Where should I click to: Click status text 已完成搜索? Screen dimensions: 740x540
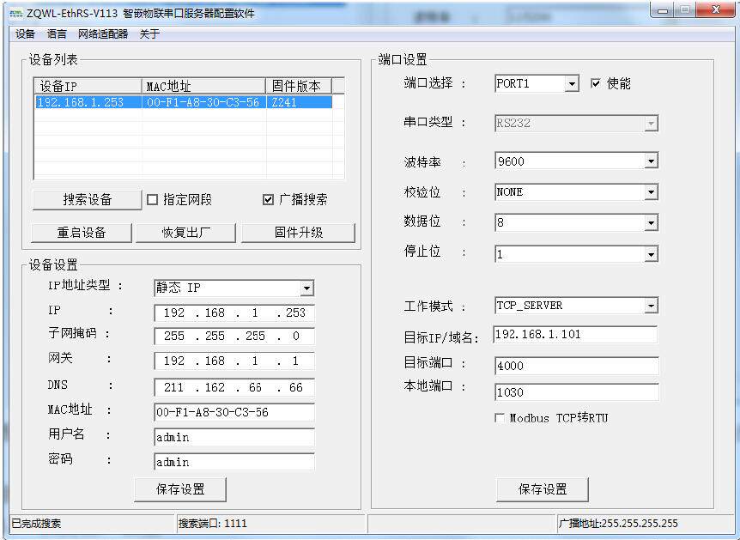pyautogui.click(x=36, y=524)
